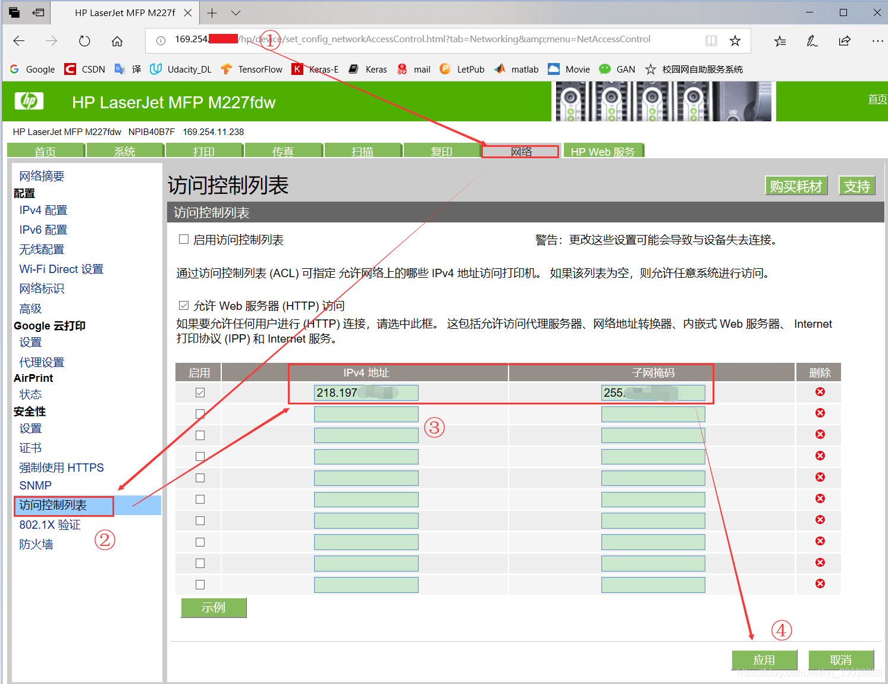Open the 强制使用 HTTPS link

pyautogui.click(x=61, y=467)
